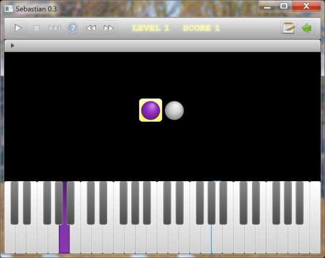Click the fast-forward double-arrow button

tap(109, 28)
